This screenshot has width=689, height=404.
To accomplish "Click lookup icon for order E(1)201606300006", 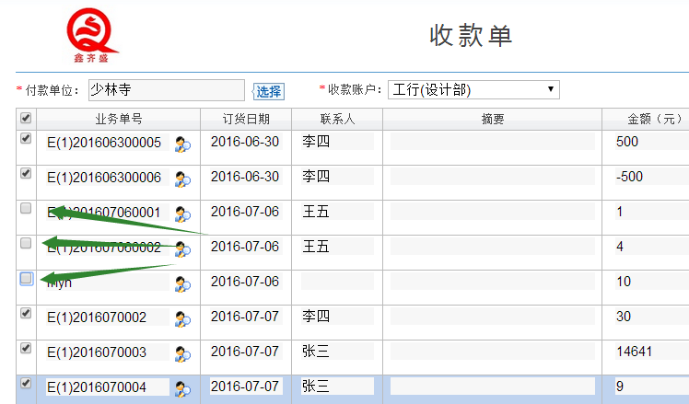I will click(x=182, y=179).
